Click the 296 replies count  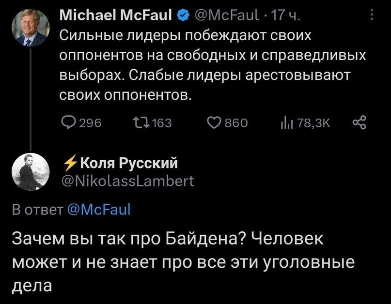pyautogui.click(x=90, y=123)
